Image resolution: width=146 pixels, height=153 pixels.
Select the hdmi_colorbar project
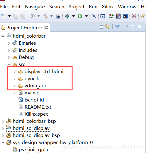tap(29, 36)
